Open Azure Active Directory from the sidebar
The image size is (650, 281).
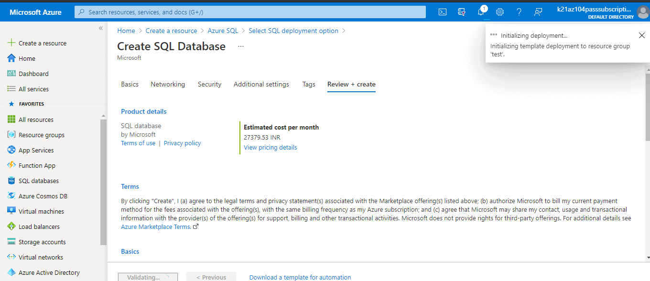tap(49, 272)
